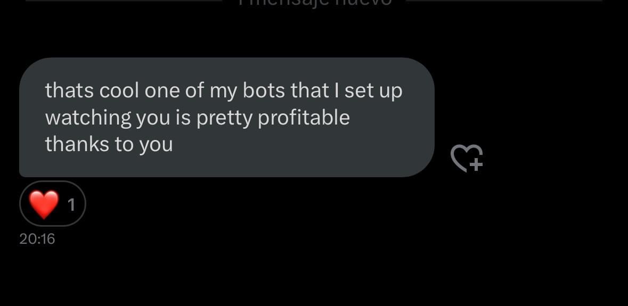Viewport: 628px width, 306px height.
Task: Click the divider line left of 'mensaje nuevo'
Action: pyautogui.click(x=124, y=1)
